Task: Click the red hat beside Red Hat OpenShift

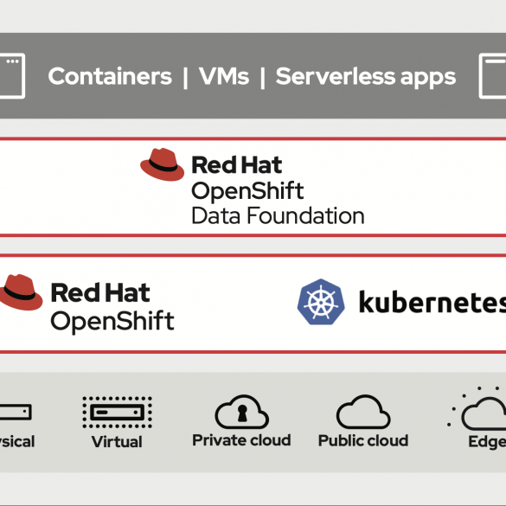Action: [x=21, y=292]
